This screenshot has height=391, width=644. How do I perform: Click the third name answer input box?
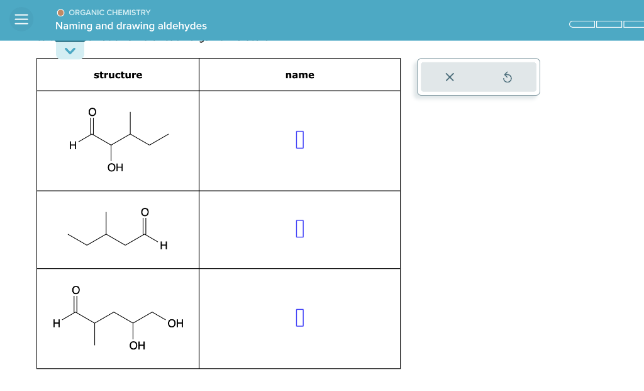299,317
